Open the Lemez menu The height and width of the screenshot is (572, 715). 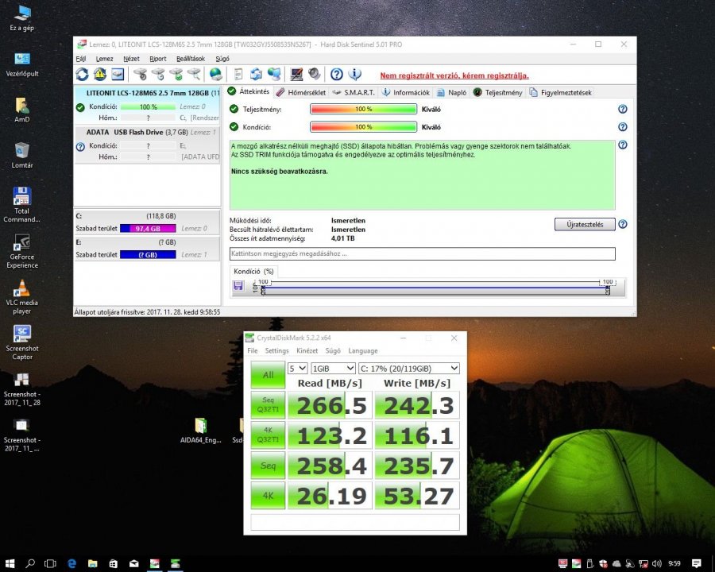(104, 58)
